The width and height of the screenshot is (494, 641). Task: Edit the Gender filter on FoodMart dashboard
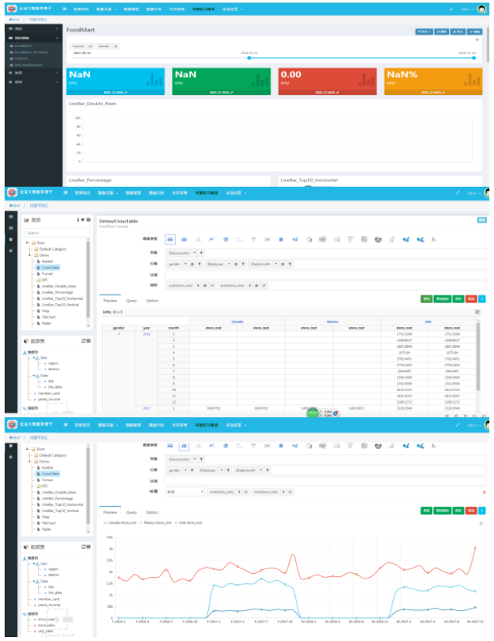(116, 46)
